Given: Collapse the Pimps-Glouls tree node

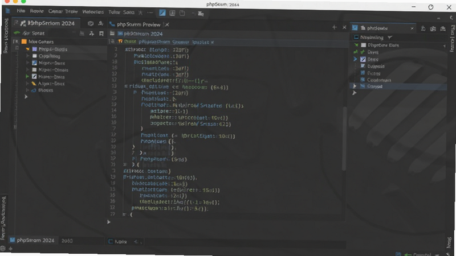Looking at the screenshot, I should [28, 49].
